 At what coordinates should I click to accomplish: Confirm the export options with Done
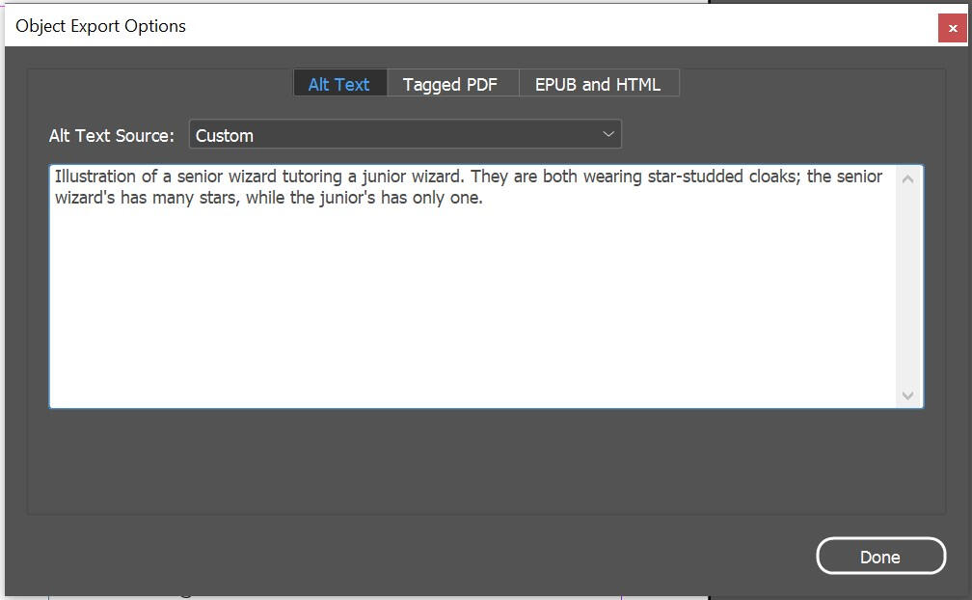880,556
